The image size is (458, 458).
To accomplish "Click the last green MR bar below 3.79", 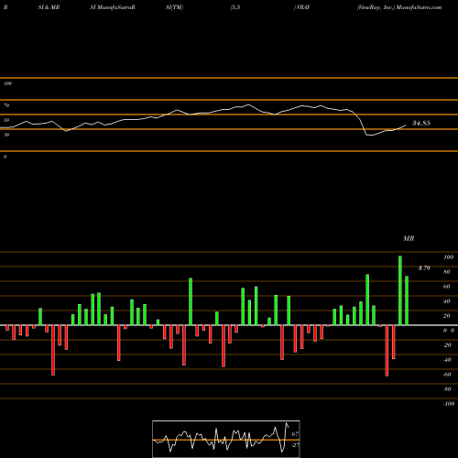I will pyautogui.click(x=407, y=300).
